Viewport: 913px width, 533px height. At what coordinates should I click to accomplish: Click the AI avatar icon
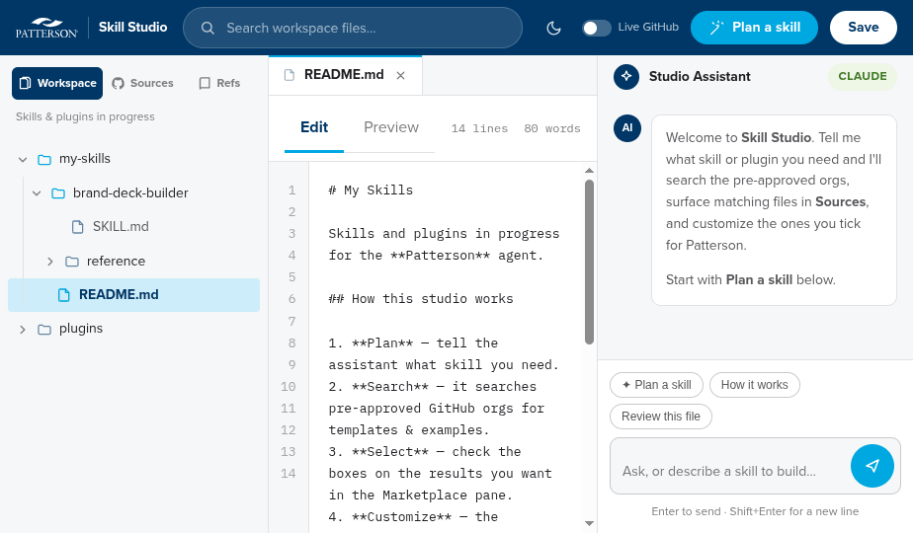click(627, 128)
